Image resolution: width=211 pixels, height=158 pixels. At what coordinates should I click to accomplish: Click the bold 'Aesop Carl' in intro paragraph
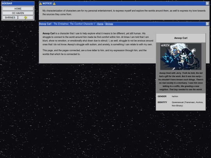tap(48, 33)
